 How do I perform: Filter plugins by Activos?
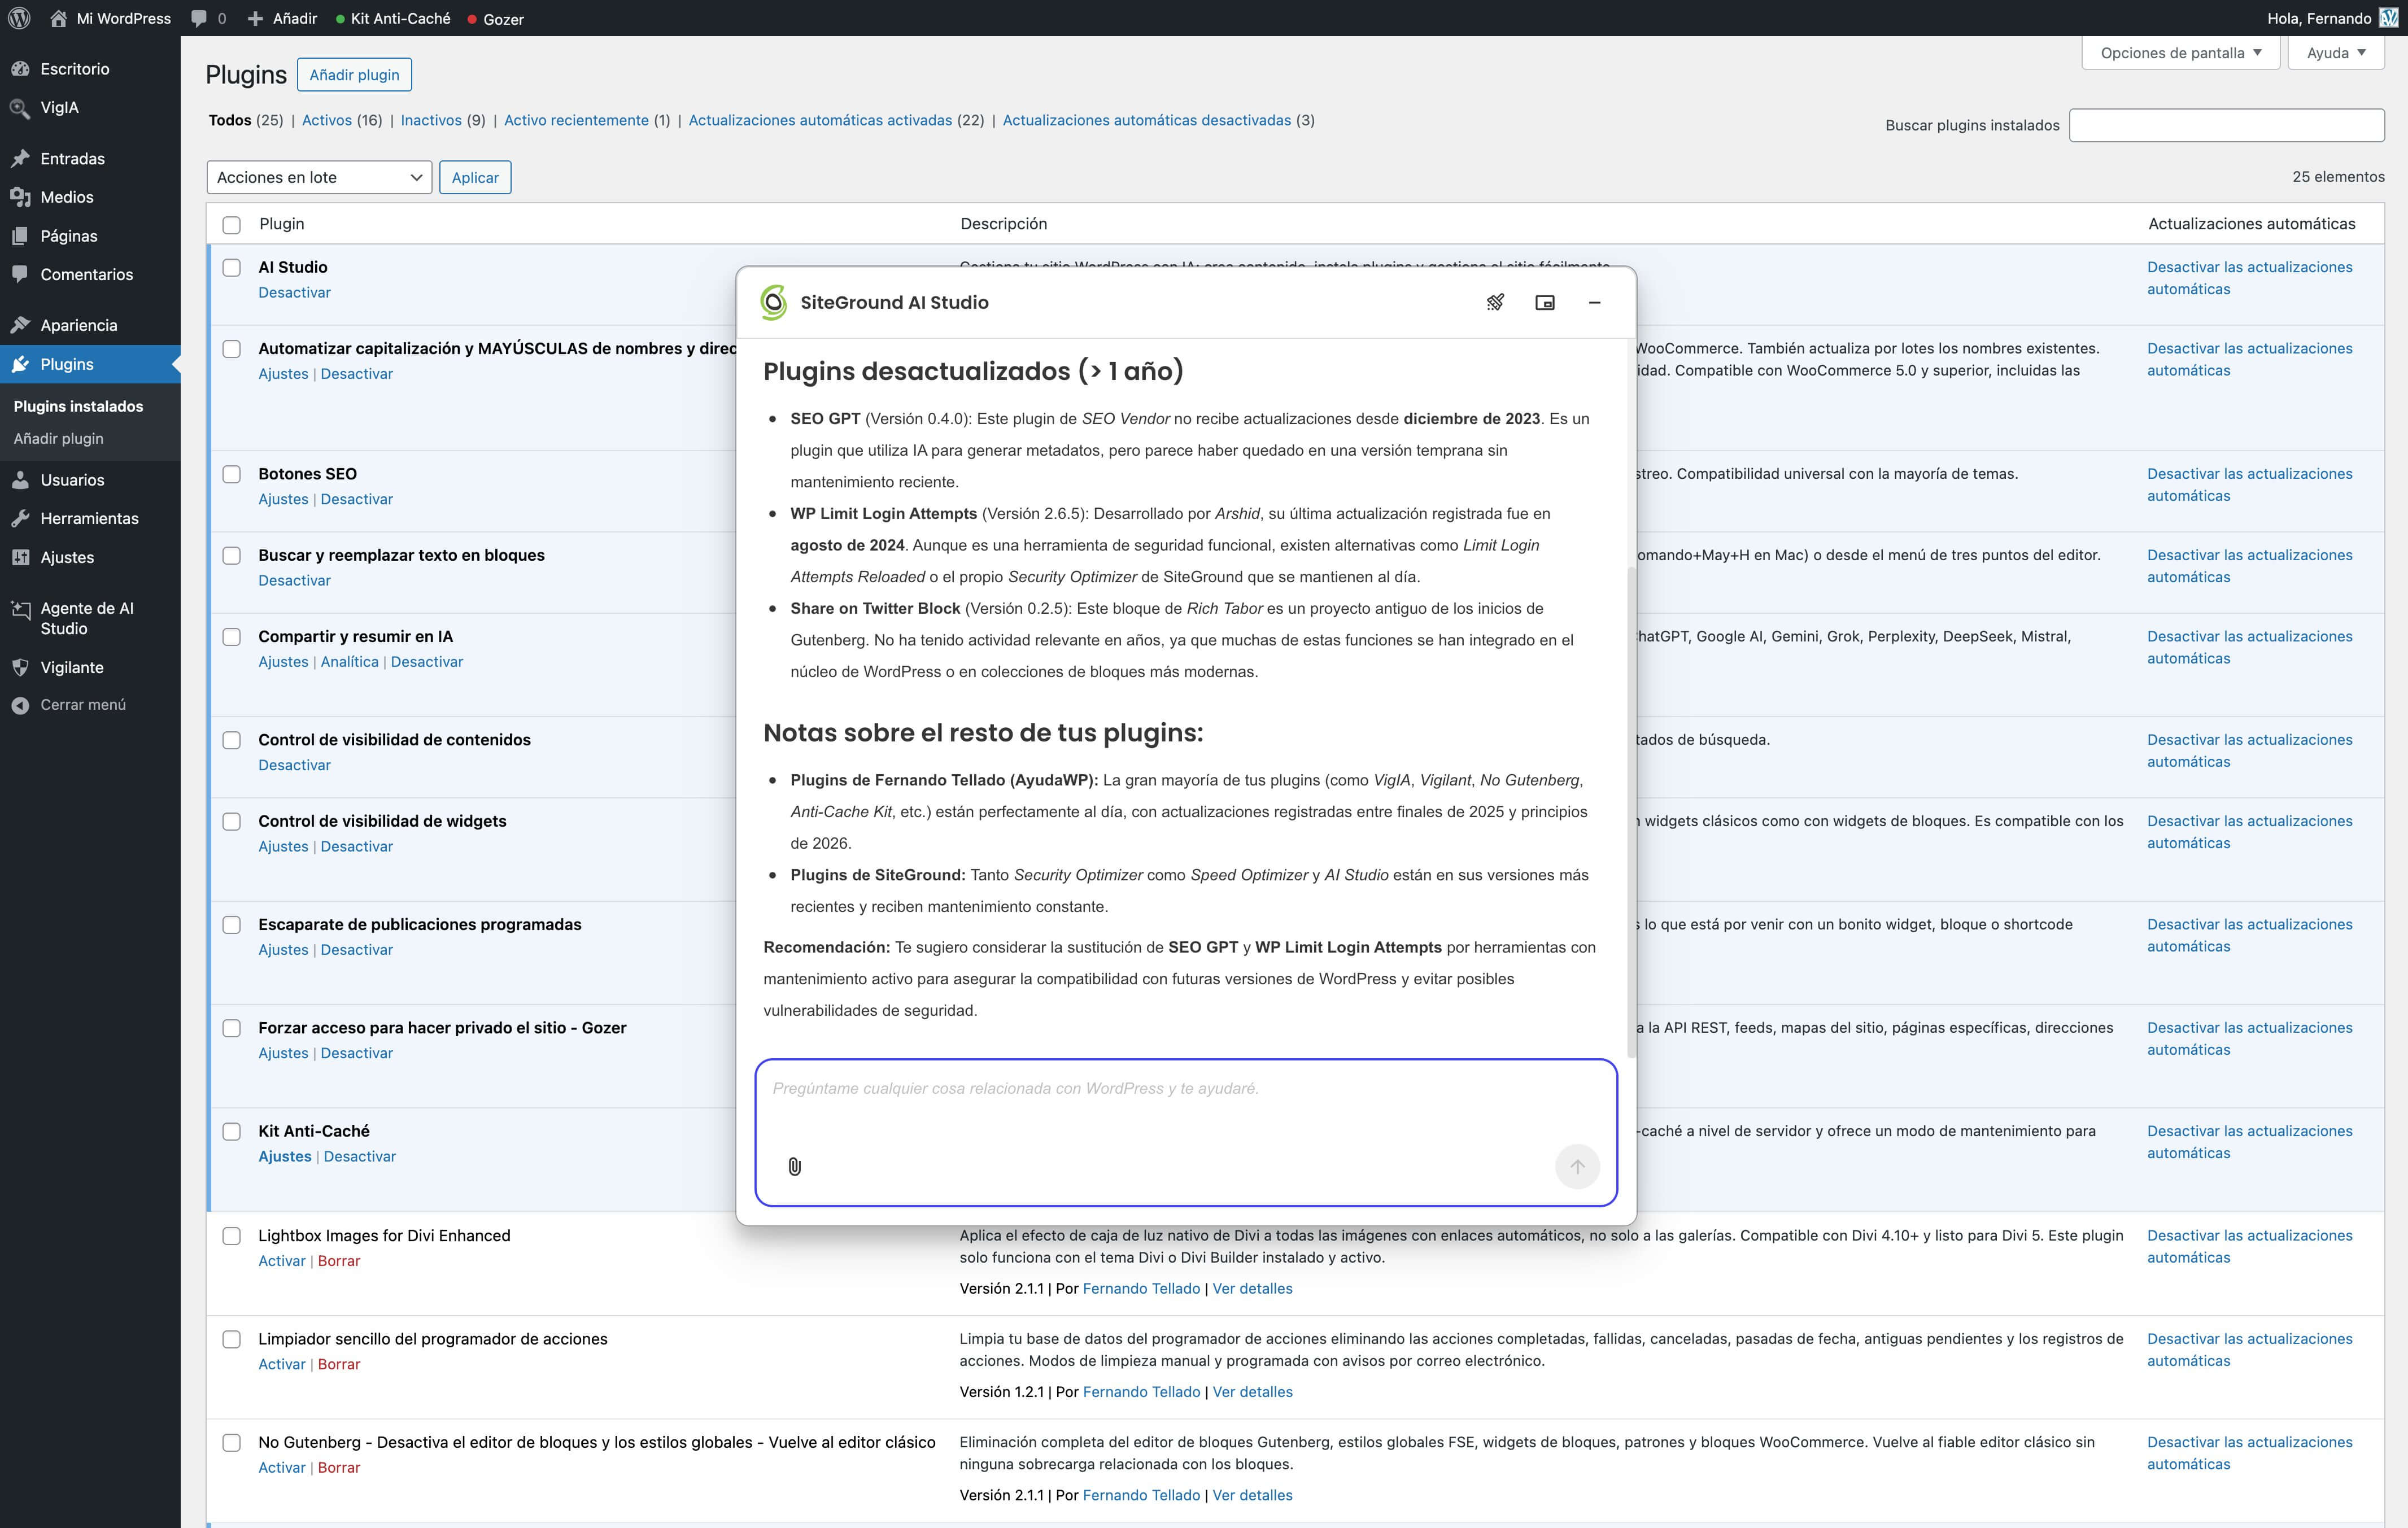pos(327,120)
